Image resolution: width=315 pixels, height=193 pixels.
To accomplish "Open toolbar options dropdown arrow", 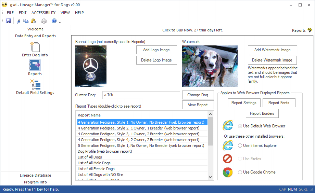I will (x=60, y=23).
